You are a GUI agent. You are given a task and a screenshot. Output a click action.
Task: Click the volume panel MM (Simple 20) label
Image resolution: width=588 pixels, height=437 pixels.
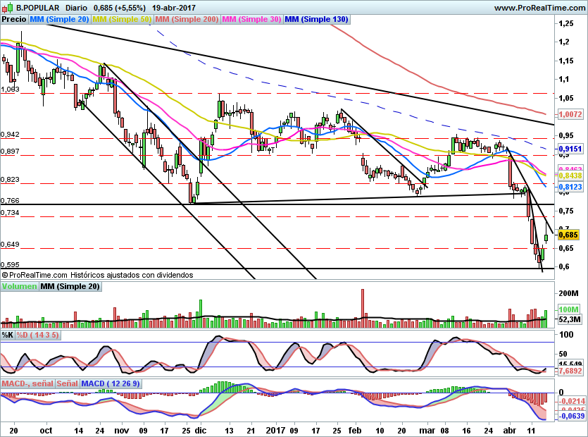pyautogui.click(x=70, y=286)
